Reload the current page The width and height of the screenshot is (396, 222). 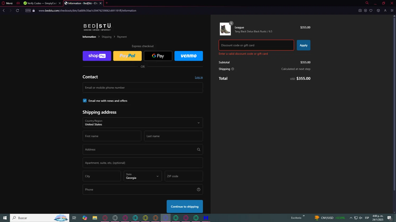(17, 11)
